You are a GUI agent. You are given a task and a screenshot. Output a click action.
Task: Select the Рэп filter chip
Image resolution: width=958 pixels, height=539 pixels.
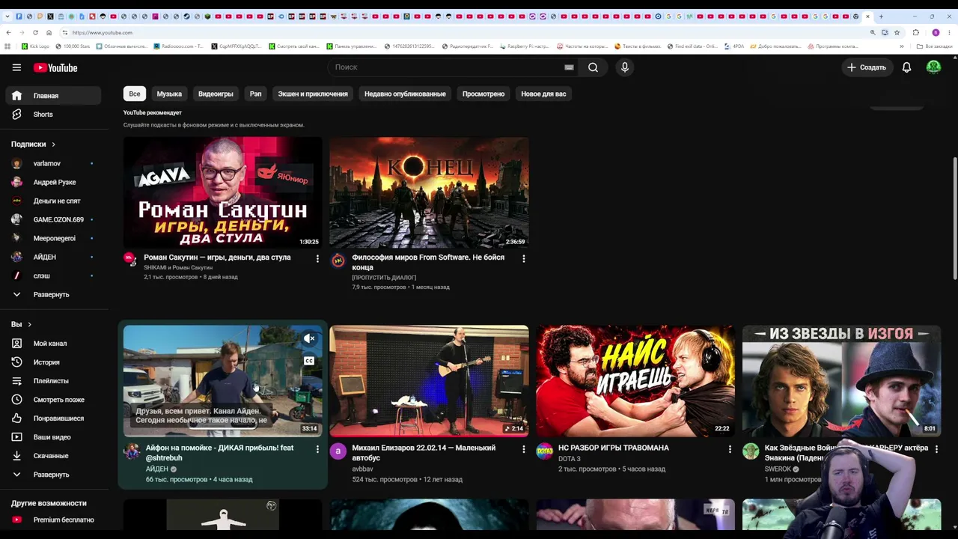coord(255,94)
